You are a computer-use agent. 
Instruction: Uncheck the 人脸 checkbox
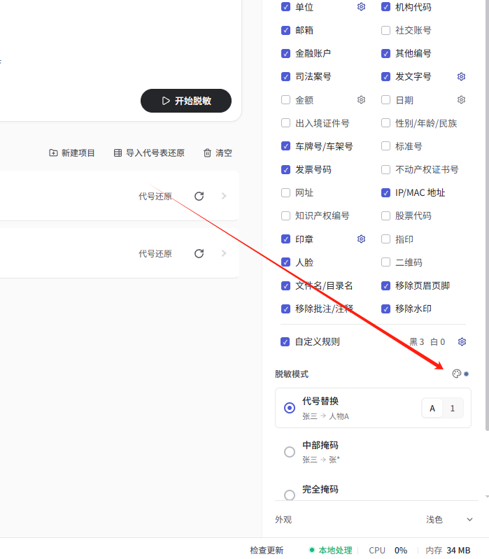(x=285, y=262)
